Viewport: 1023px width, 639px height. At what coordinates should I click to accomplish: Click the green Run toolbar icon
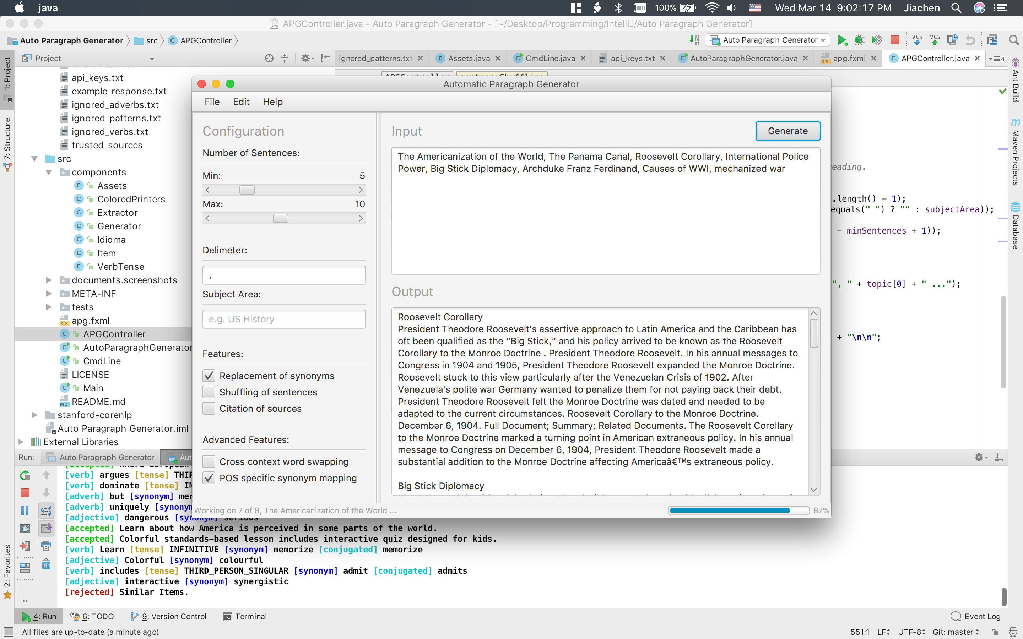(841, 40)
